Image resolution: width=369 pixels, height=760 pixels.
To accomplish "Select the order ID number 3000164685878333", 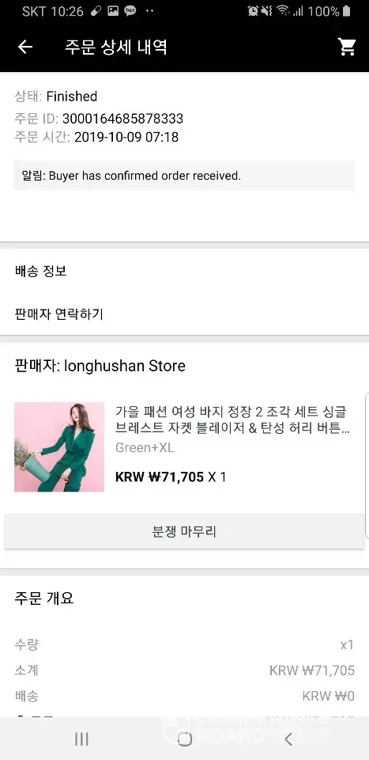I will tap(122, 118).
